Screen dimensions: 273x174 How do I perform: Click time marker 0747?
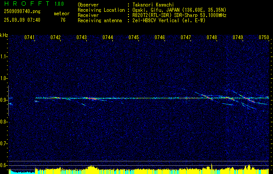tap(186, 37)
